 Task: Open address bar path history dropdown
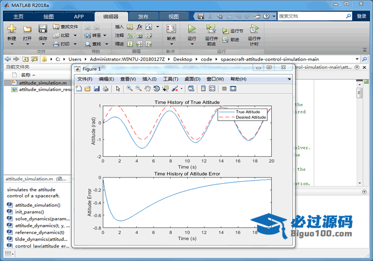click(357, 59)
